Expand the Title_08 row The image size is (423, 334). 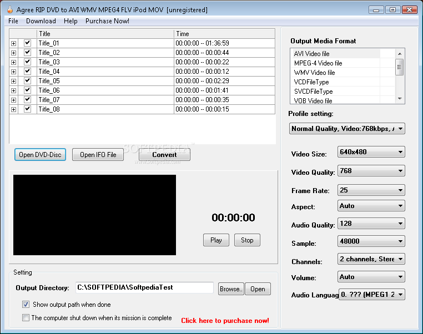point(13,109)
